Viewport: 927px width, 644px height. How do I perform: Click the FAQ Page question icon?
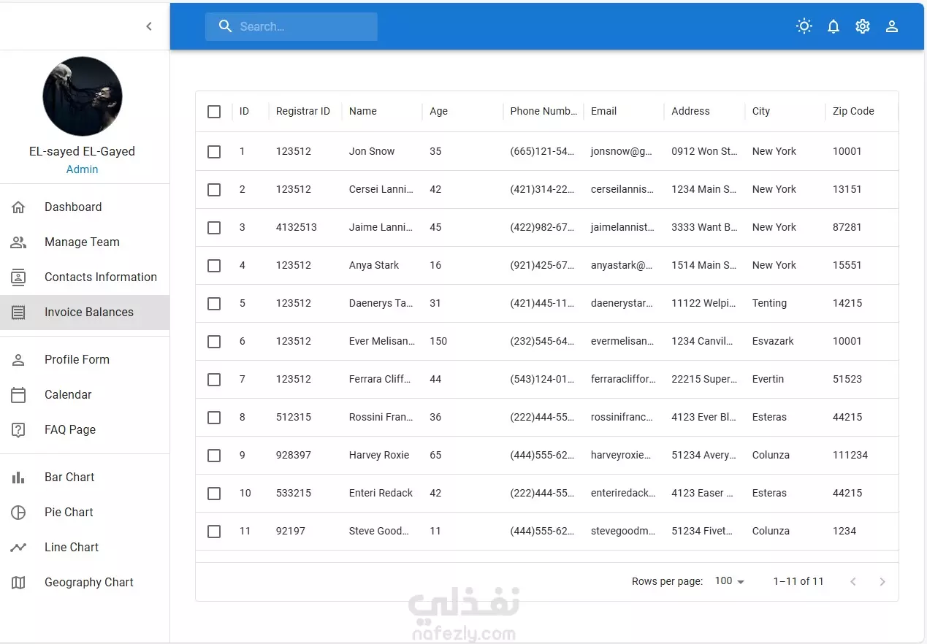tap(18, 430)
